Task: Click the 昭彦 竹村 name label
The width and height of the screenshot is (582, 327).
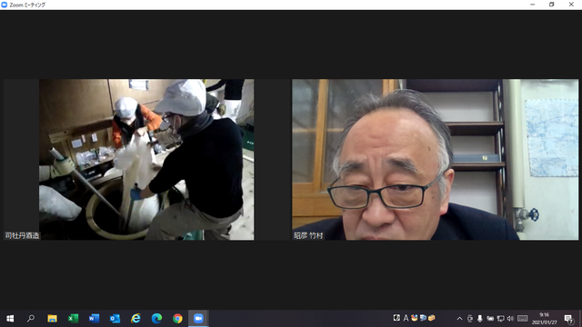Action: pos(308,235)
